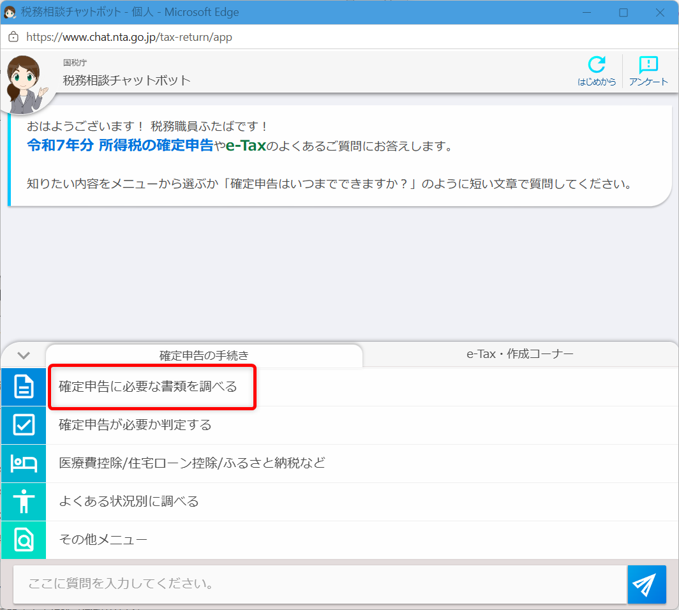Click the checkmark icon beside 確定申告が必要か判定する
The width and height of the screenshot is (679, 610).
[24, 425]
